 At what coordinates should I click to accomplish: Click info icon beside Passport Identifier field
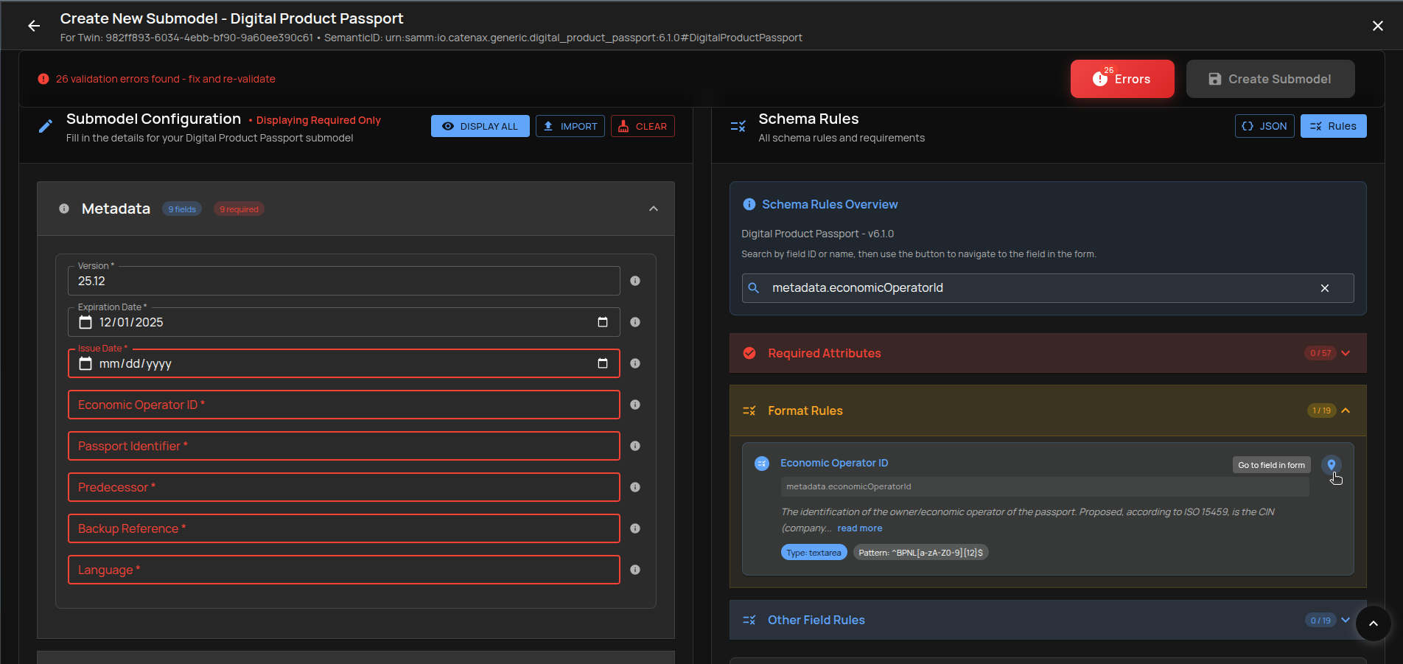(635, 446)
